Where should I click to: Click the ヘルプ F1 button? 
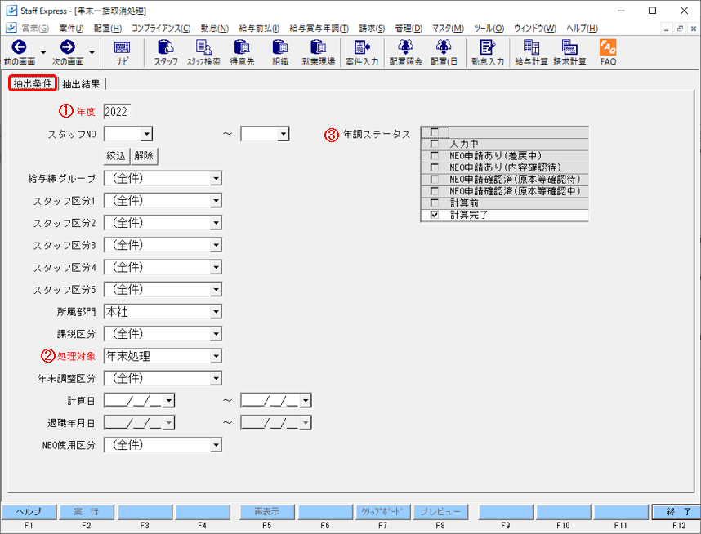pos(29,512)
